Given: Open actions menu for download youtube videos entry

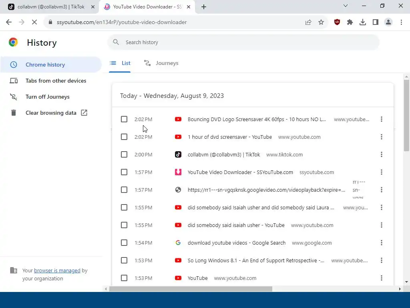Looking at the screenshot, I should (x=382, y=243).
